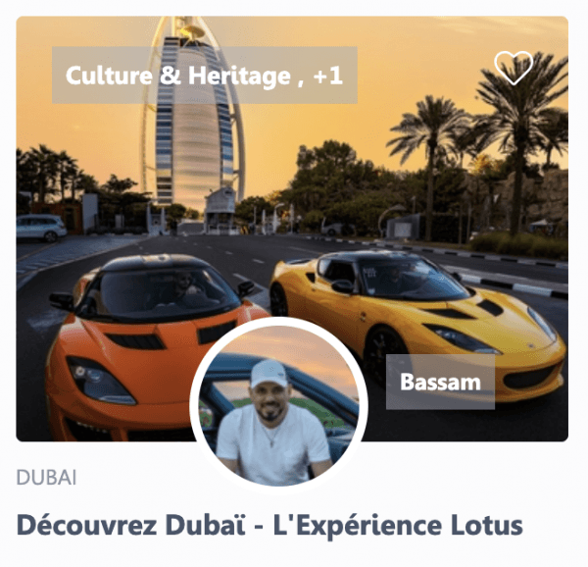This screenshot has width=588, height=567.
Task: Click the white cap of the host avatar
Action: point(269,374)
